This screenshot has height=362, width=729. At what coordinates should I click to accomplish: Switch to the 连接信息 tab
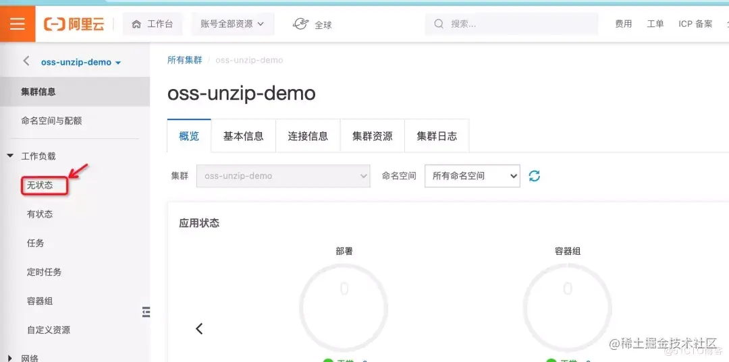pyautogui.click(x=308, y=135)
